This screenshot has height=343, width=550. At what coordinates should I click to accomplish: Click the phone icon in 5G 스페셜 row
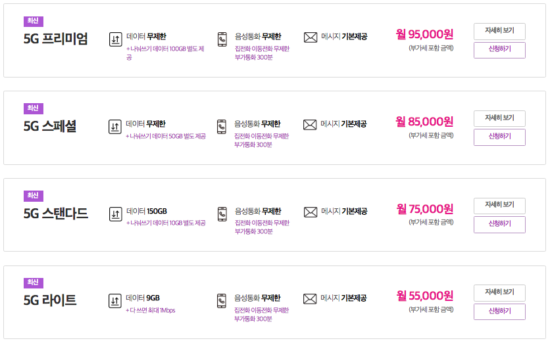[x=222, y=127]
